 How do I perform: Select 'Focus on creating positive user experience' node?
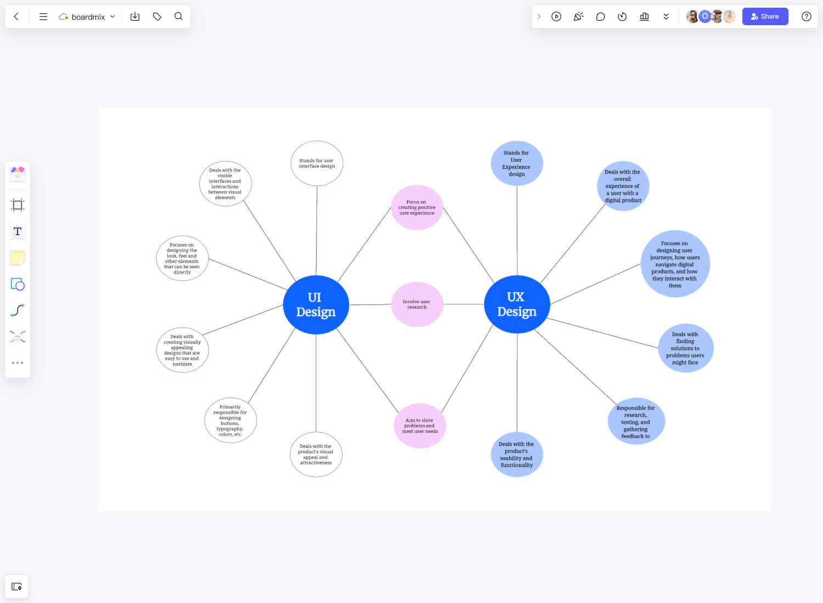pos(417,207)
